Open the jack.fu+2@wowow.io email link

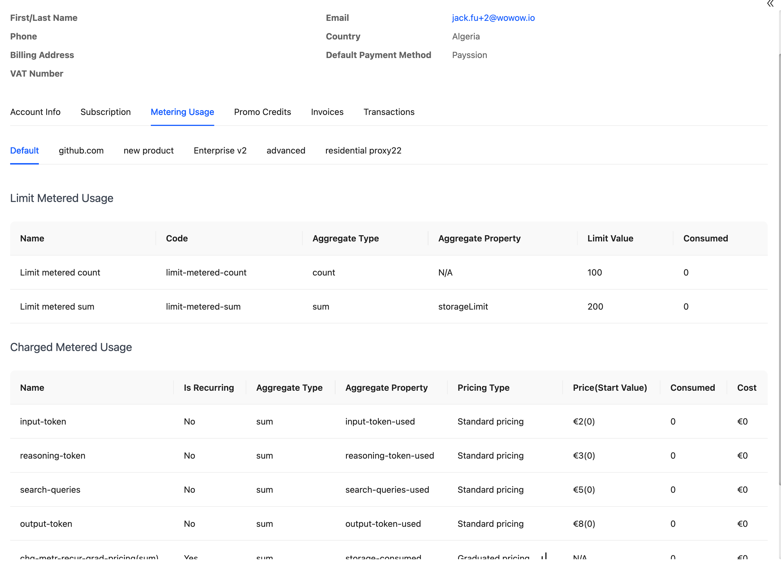pos(493,18)
